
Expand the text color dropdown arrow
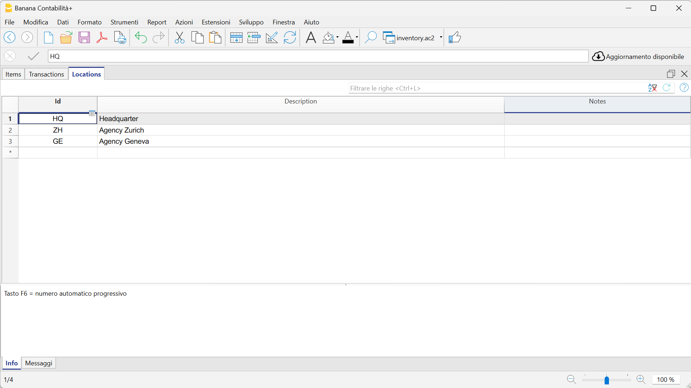(357, 37)
